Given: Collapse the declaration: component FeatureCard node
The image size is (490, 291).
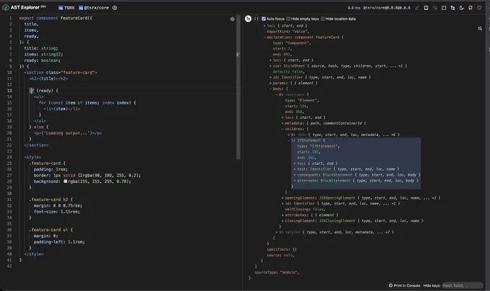Looking at the screenshot, I should click(264, 37).
